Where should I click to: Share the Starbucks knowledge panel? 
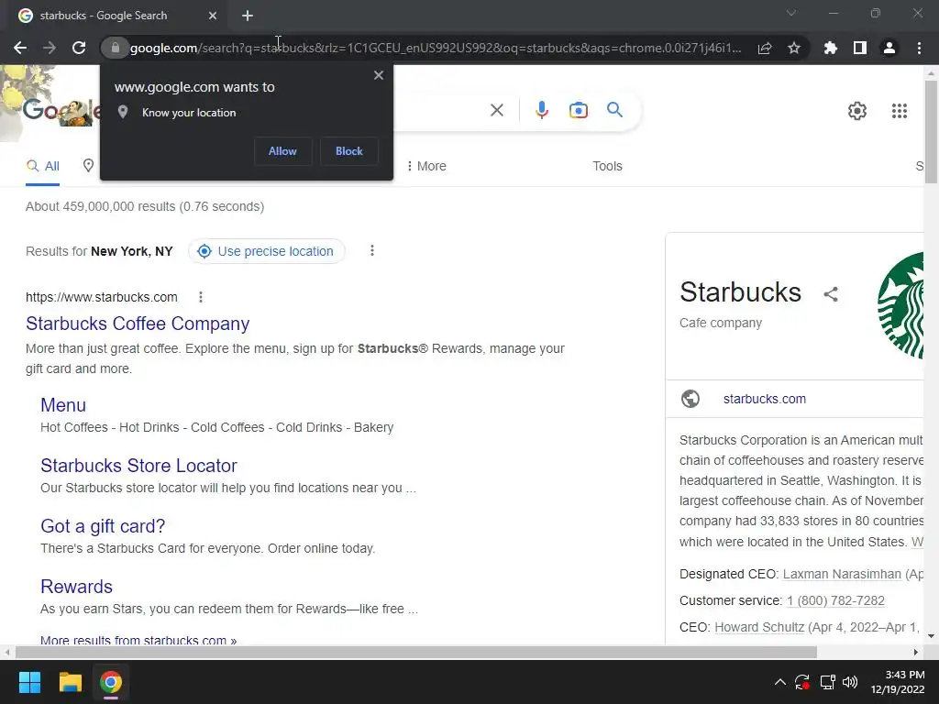coord(831,294)
